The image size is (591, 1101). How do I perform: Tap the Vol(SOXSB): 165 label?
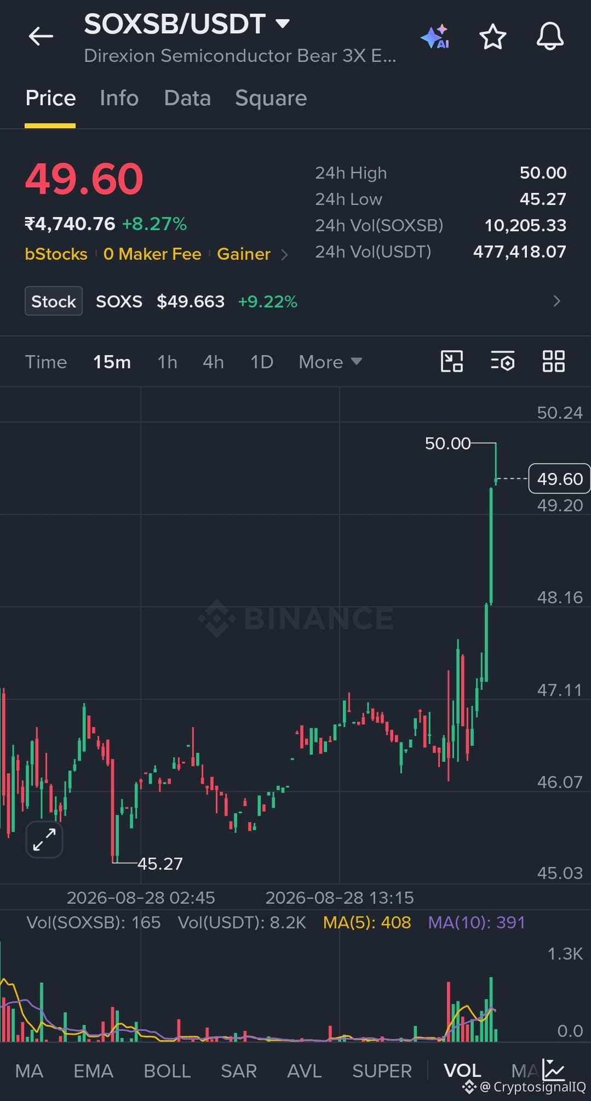[94, 922]
